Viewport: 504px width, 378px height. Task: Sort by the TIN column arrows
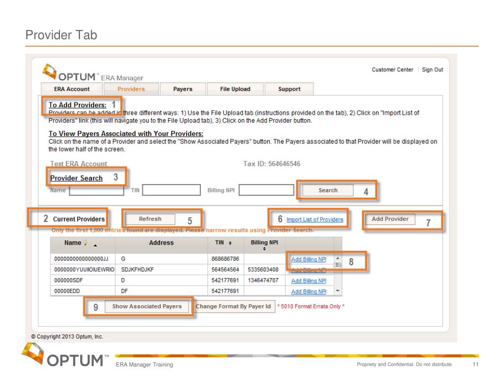(230, 243)
